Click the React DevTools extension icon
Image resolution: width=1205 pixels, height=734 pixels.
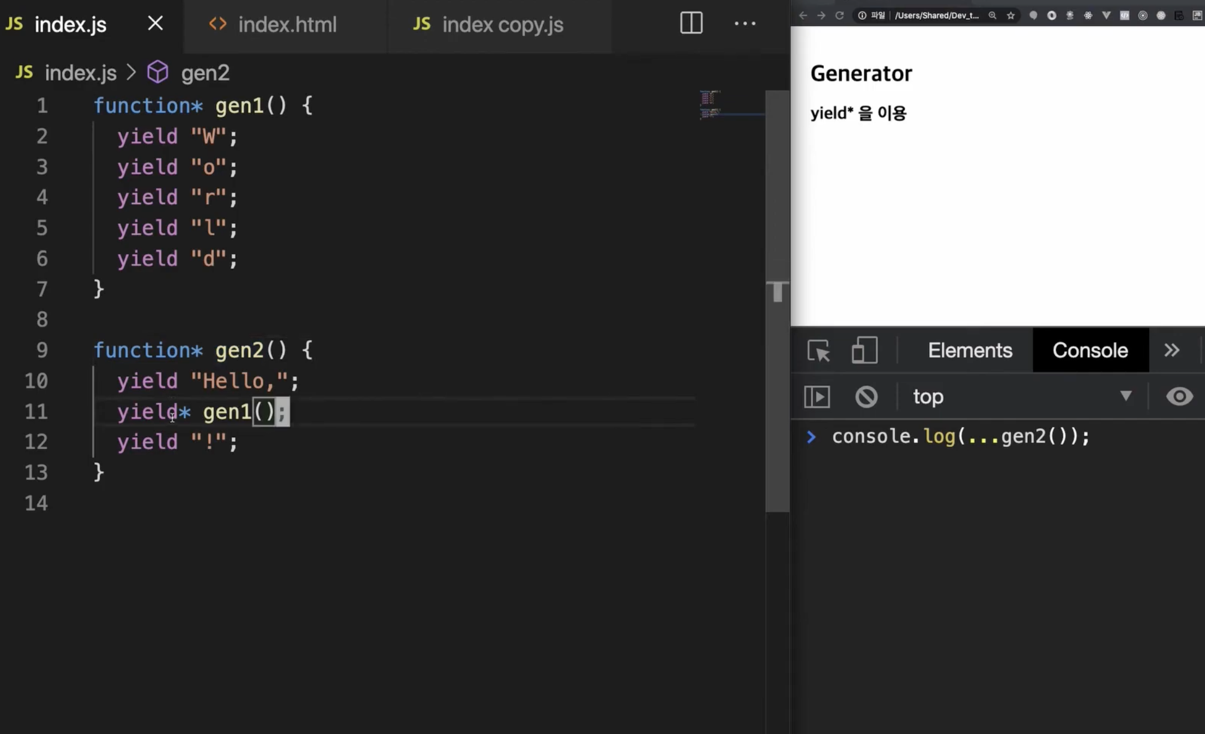pyautogui.click(x=1088, y=16)
